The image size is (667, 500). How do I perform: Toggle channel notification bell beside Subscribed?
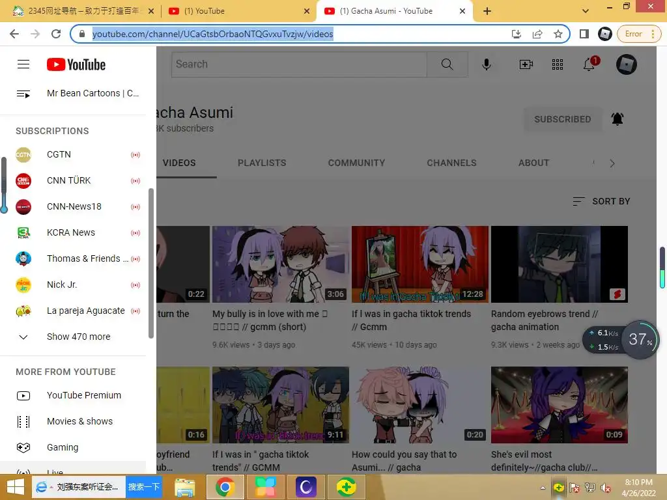(617, 119)
